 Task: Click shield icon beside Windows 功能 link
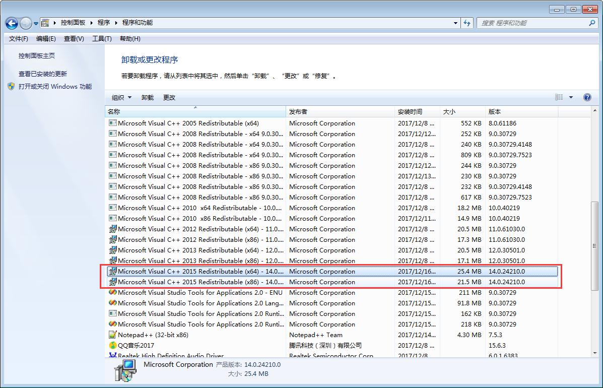click(11, 86)
